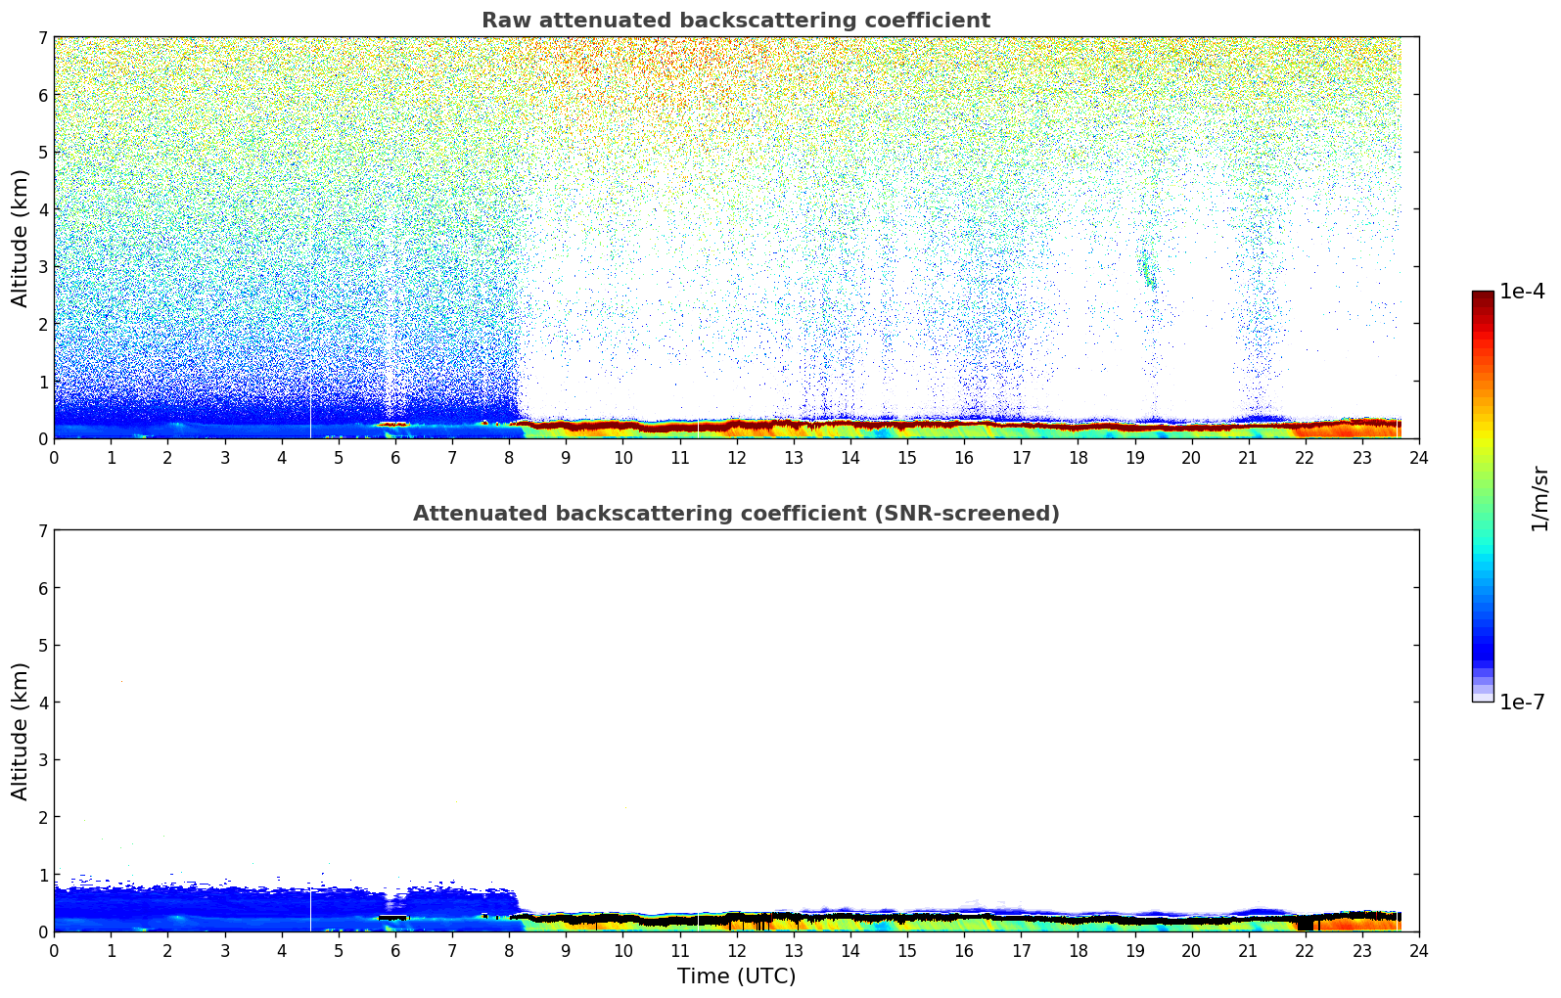Select the top plot's "Altitude (km)" axis label

click(21, 238)
